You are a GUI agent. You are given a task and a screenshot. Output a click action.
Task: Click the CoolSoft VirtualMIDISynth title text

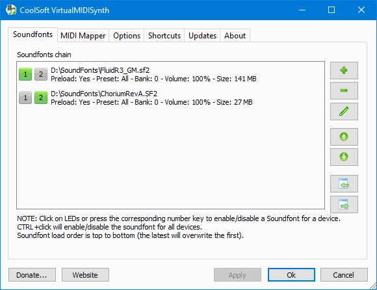64,10
